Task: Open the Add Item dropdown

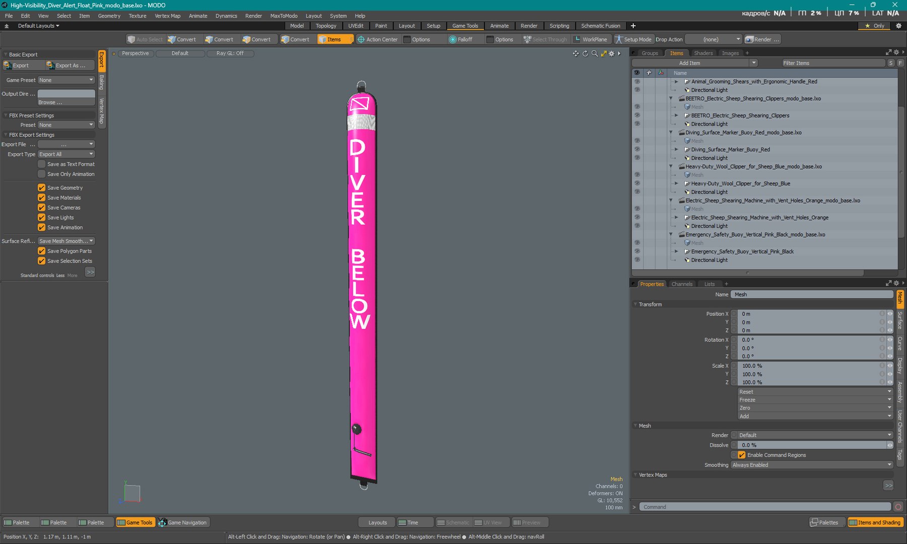Action: click(695, 63)
